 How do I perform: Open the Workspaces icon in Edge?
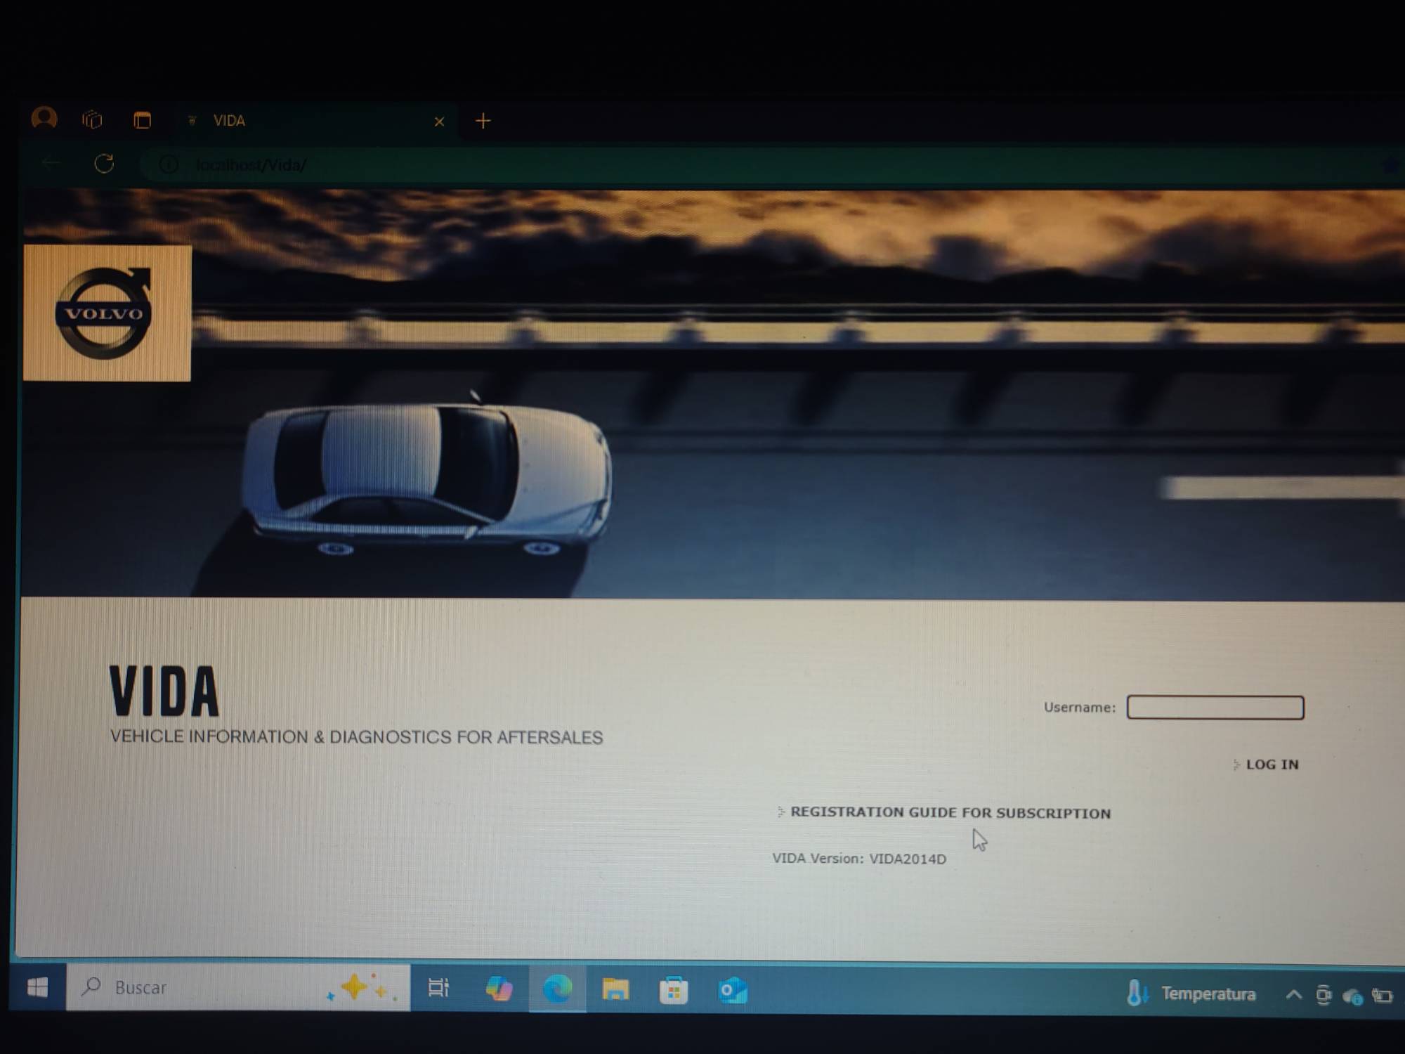(92, 120)
